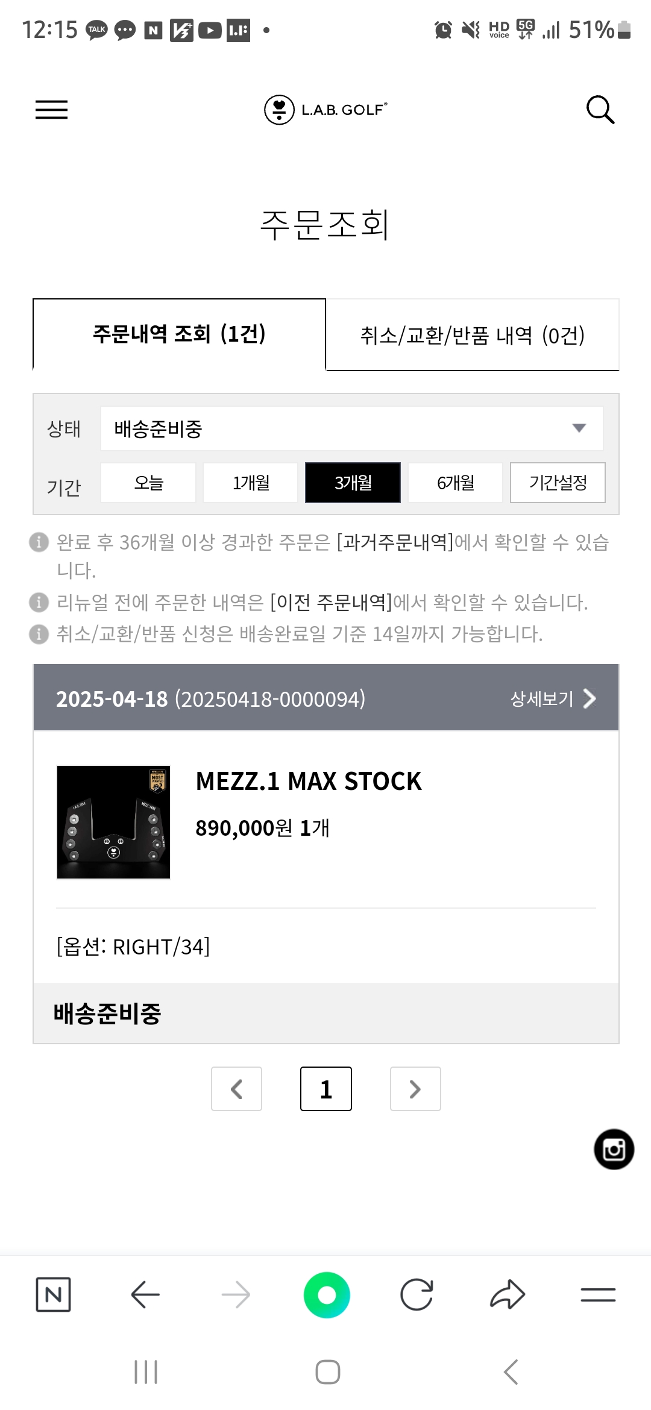Click the 기간설정 button
Screen dimensions: 651x1410
pos(558,483)
